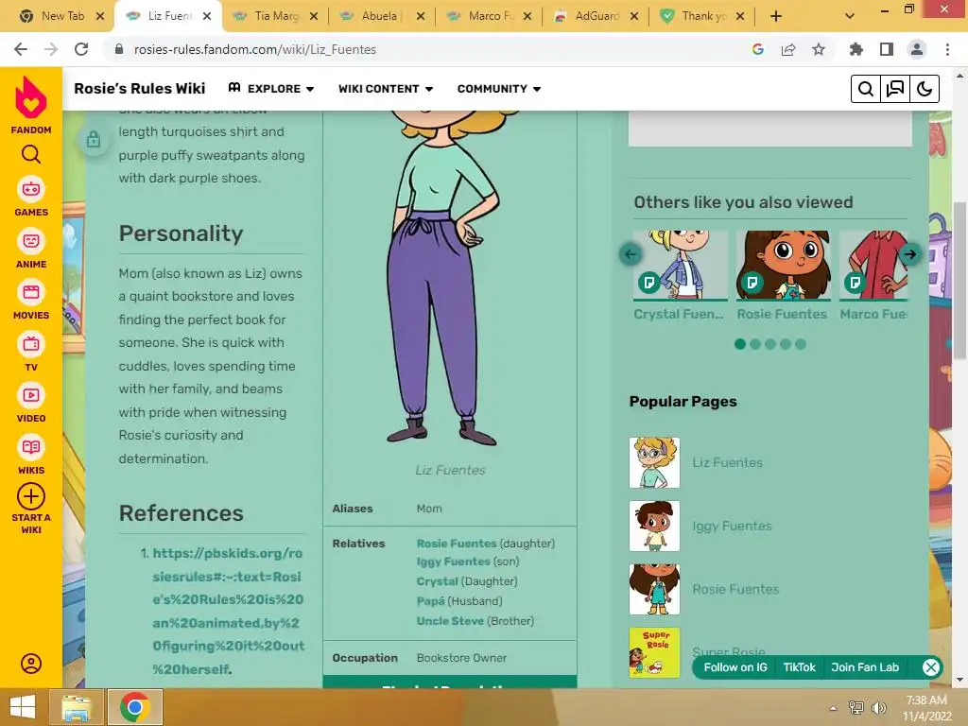Open Chrome profile avatar
Screen dimensions: 968x726
[x=917, y=49]
